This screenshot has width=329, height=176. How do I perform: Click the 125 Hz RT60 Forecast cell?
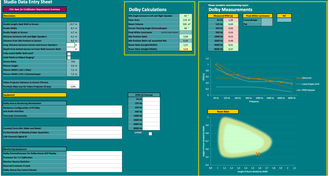point(151,103)
